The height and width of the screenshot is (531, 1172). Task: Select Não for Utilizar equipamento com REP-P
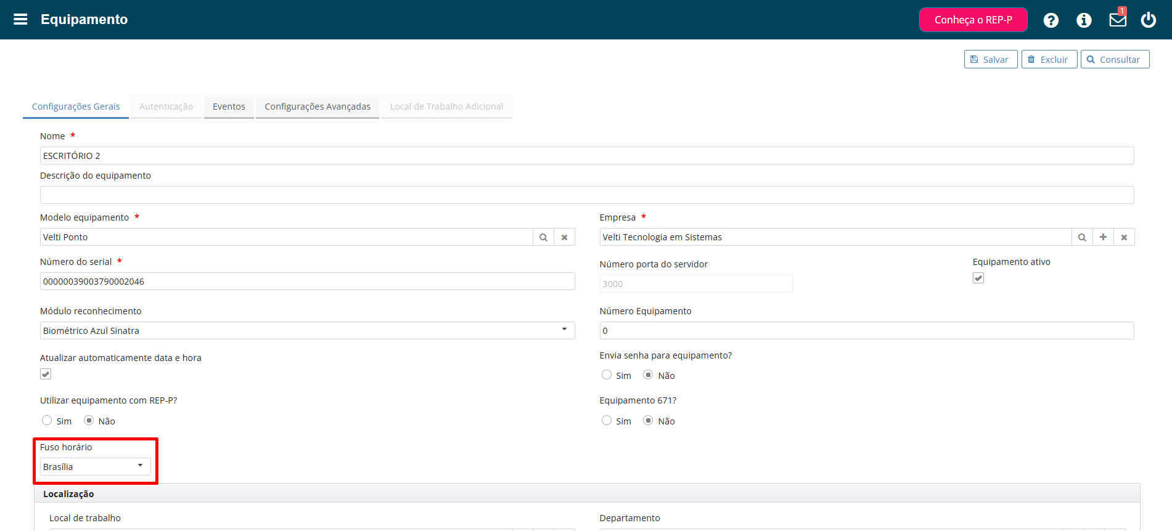point(89,421)
